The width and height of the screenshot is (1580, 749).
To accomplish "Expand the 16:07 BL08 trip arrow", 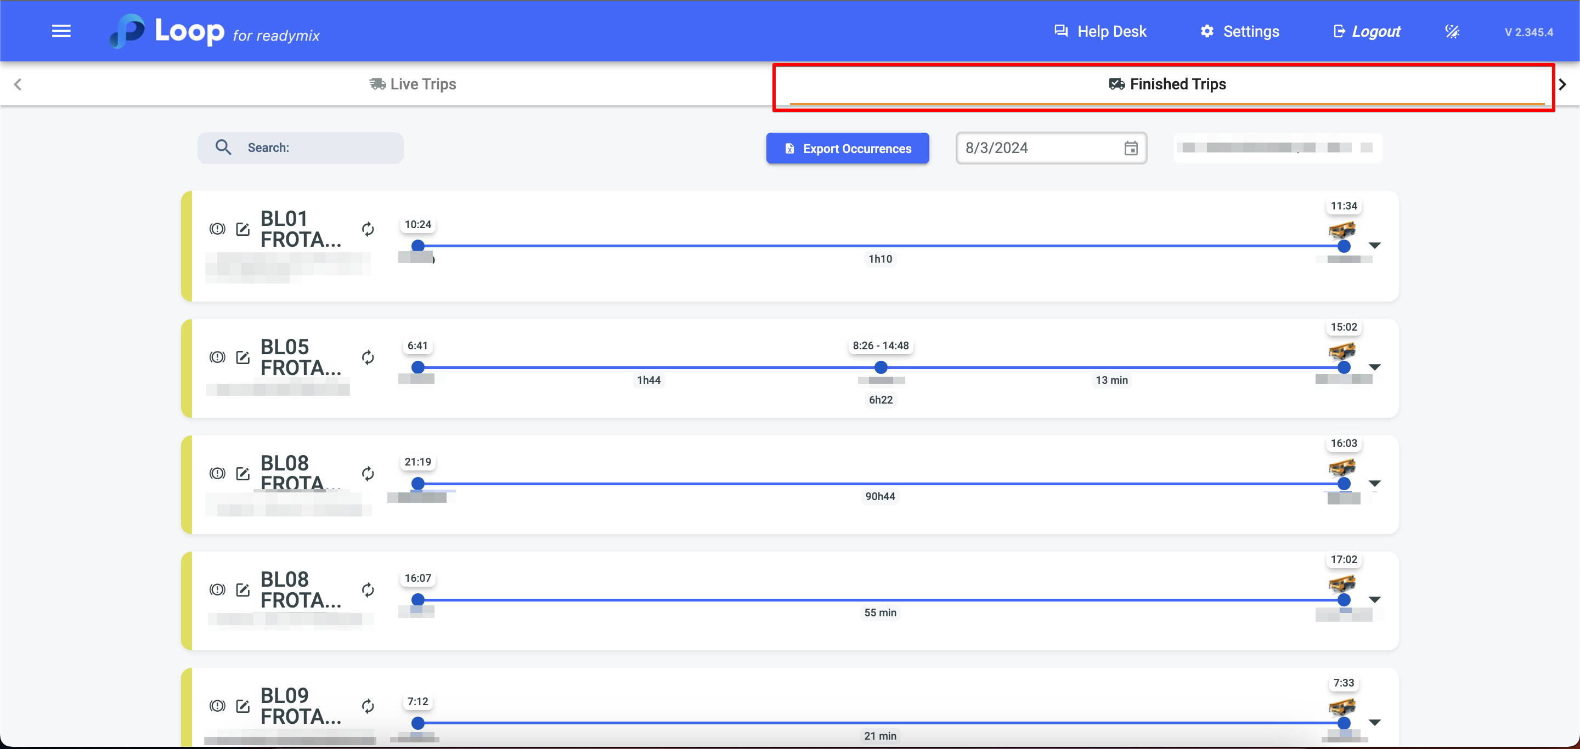I will point(1374,599).
